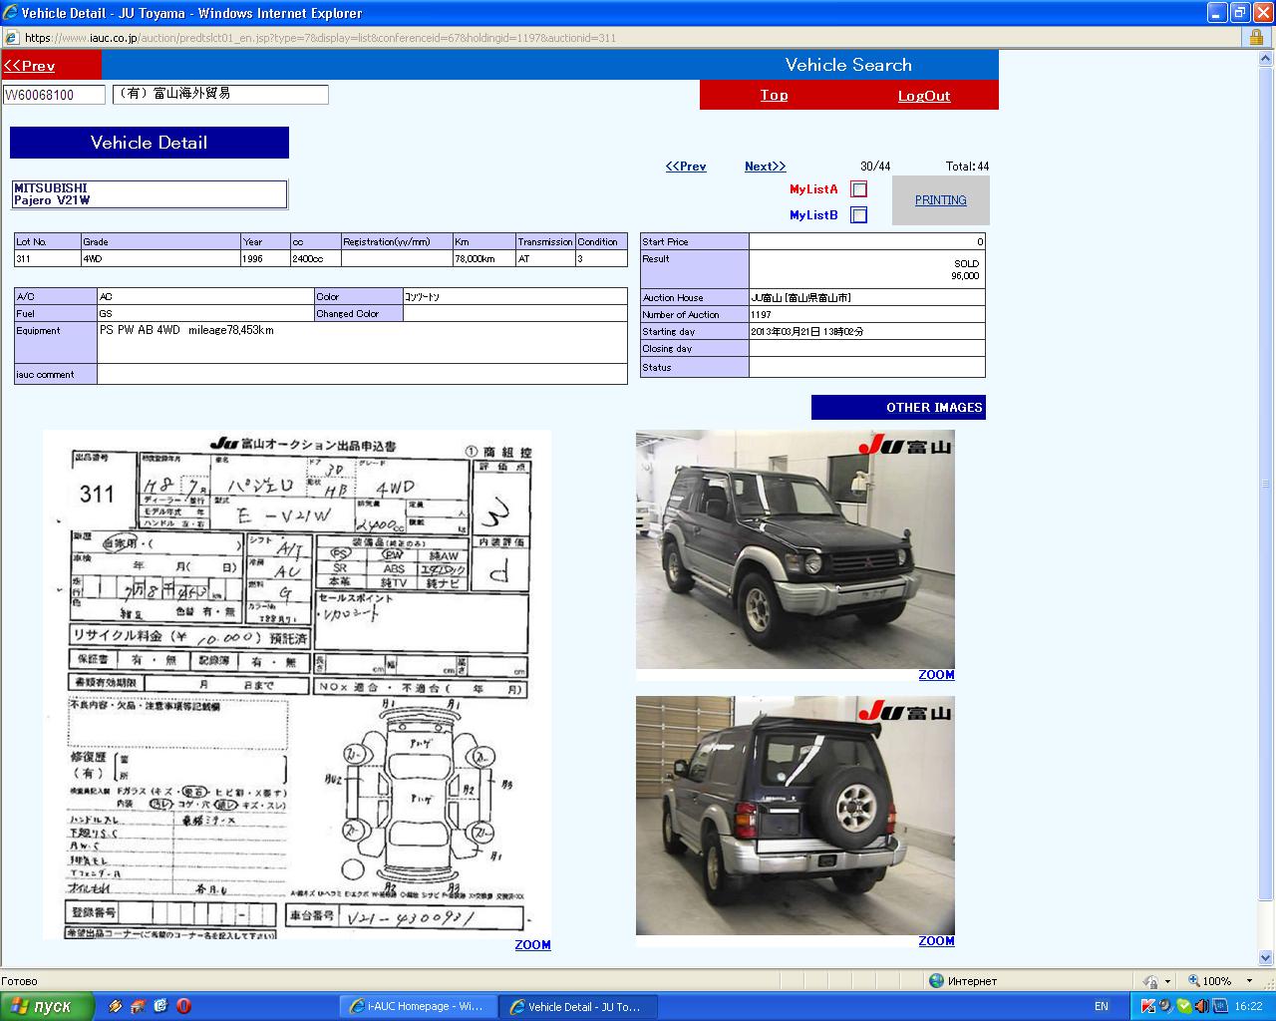Open the front view Pajero photo
1276x1021 pixels.
(x=796, y=549)
